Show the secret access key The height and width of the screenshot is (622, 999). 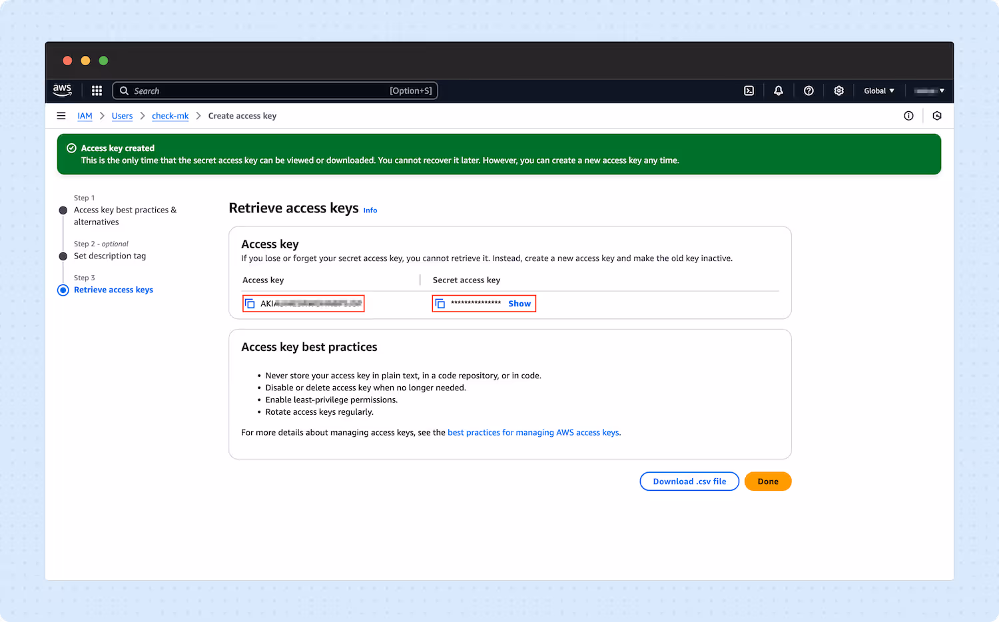(x=519, y=303)
